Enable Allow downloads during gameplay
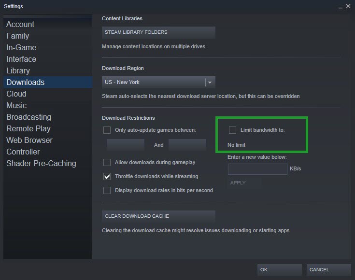The width and height of the screenshot is (355, 280). (x=107, y=163)
